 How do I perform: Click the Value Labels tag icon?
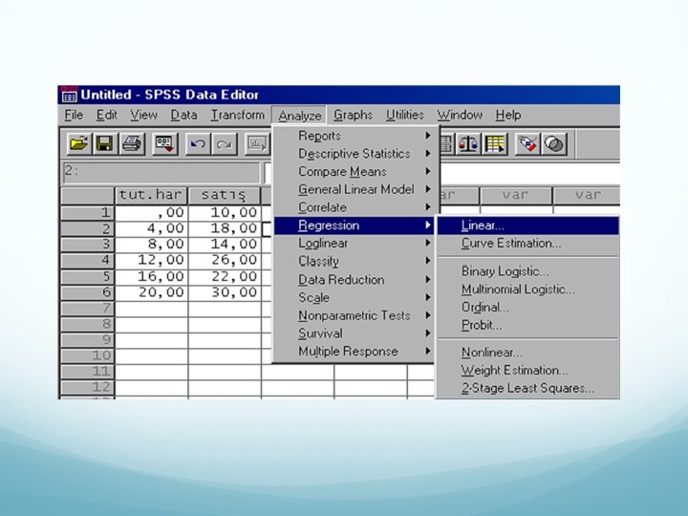(x=527, y=144)
